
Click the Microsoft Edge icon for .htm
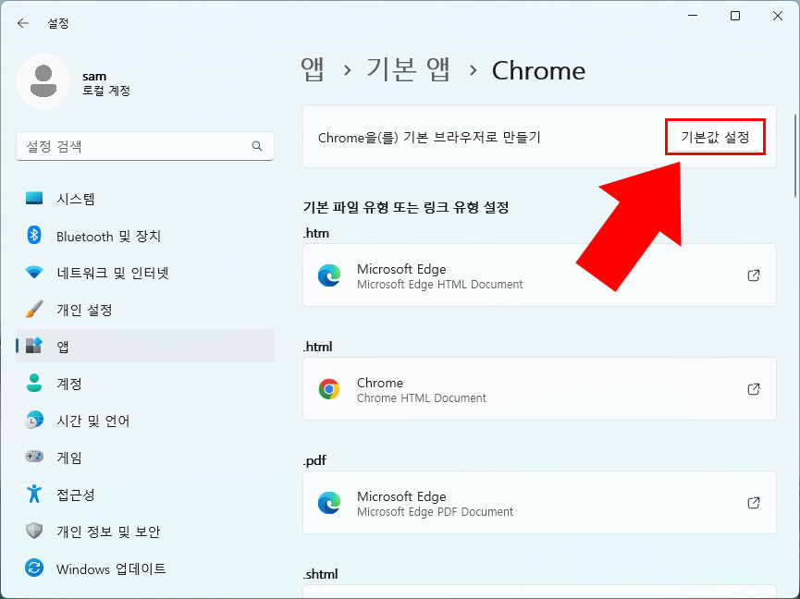[x=330, y=275]
